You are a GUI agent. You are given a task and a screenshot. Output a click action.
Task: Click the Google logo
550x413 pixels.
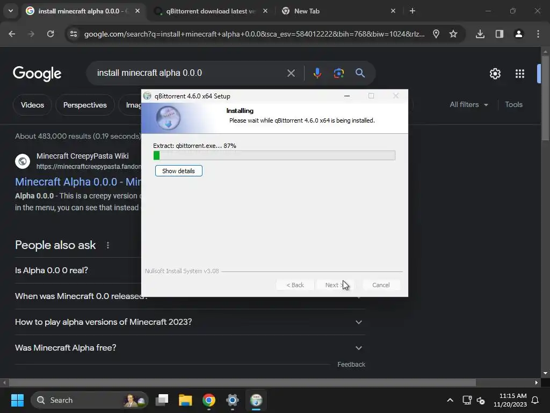coord(37,73)
